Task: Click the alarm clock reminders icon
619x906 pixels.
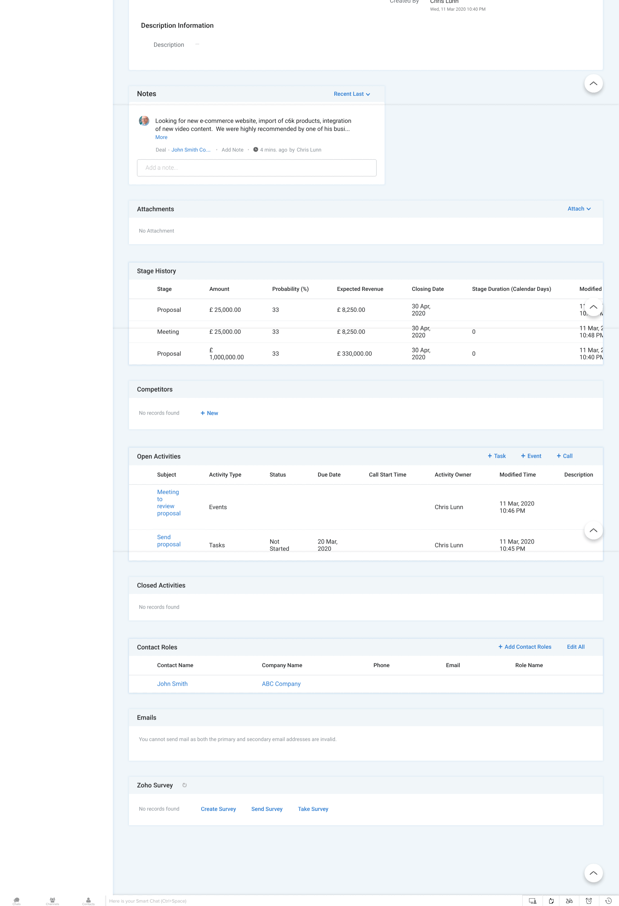Action: pyautogui.click(x=589, y=901)
